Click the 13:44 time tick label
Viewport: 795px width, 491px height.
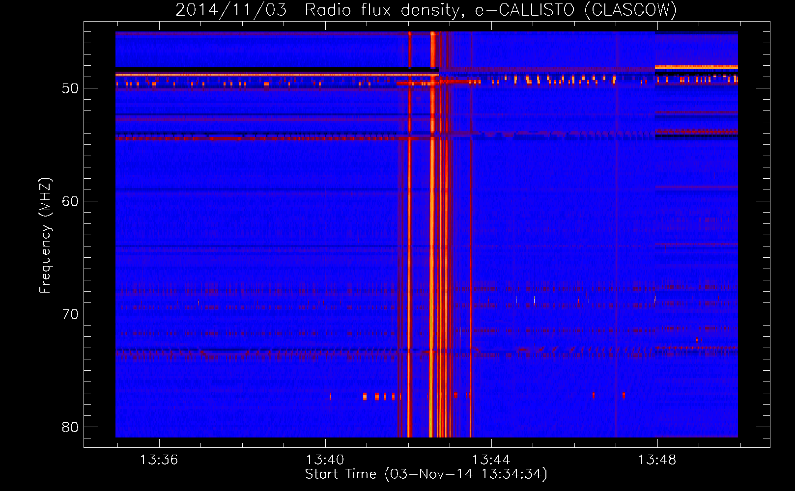[491, 460]
